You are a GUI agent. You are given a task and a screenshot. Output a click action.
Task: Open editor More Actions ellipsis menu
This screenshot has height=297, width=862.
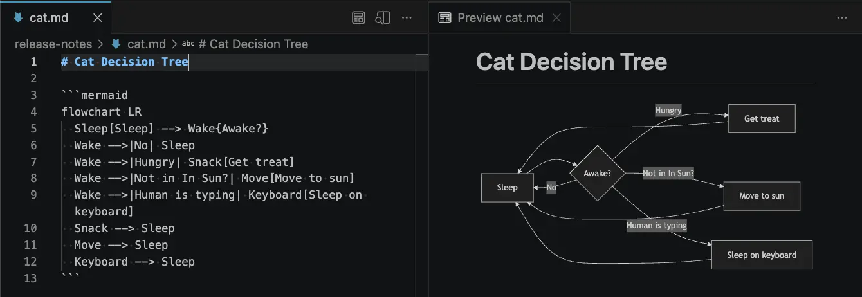pyautogui.click(x=407, y=18)
